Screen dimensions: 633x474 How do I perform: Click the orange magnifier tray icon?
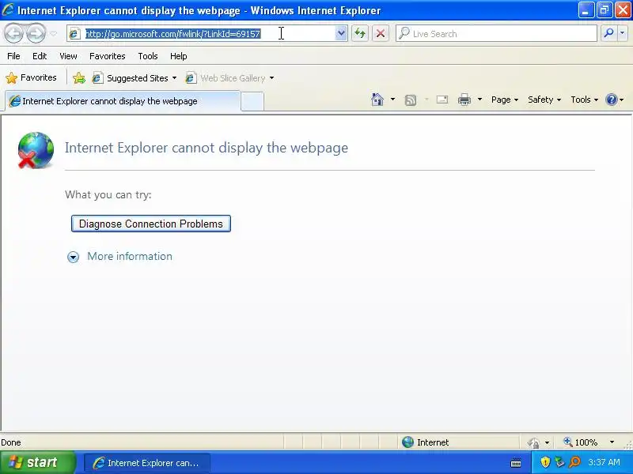[x=574, y=462]
